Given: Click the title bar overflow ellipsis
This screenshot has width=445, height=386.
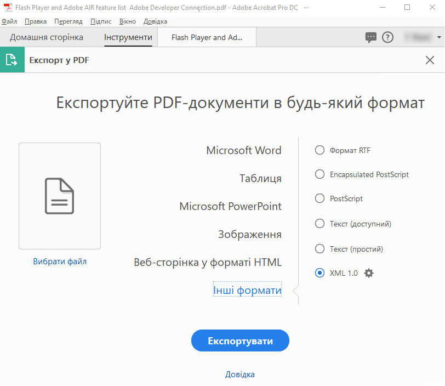Looking at the screenshot, I should tap(306, 7).
